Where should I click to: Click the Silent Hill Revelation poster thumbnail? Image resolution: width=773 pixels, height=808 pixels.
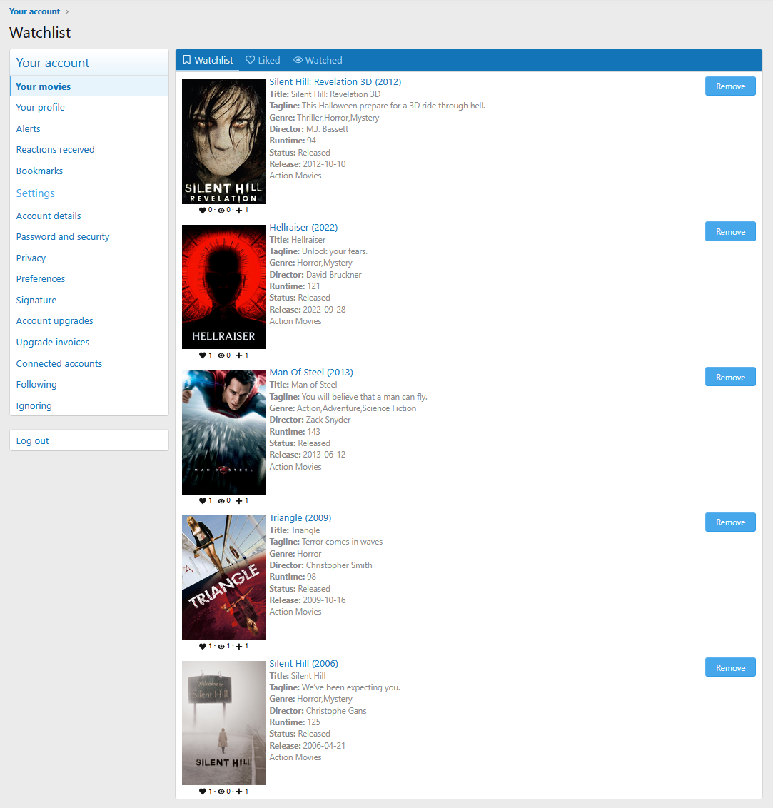click(223, 142)
